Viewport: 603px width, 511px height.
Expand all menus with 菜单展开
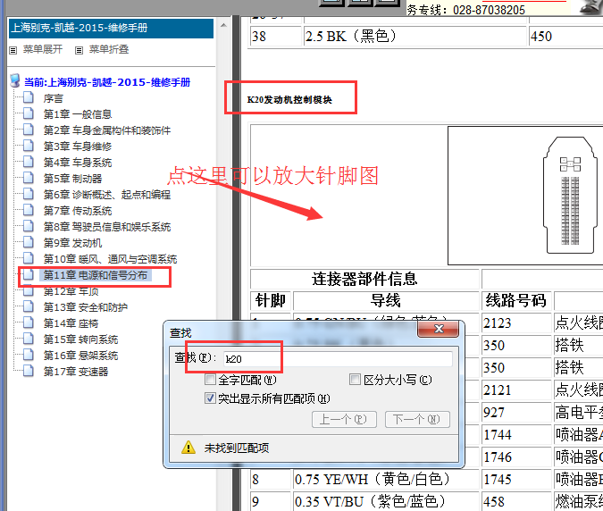pos(42,50)
